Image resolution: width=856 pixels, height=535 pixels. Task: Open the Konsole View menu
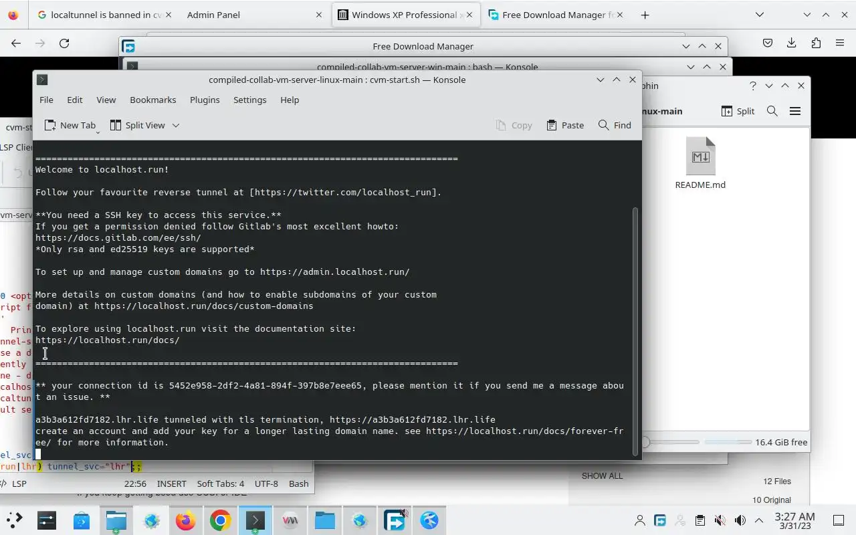106,100
